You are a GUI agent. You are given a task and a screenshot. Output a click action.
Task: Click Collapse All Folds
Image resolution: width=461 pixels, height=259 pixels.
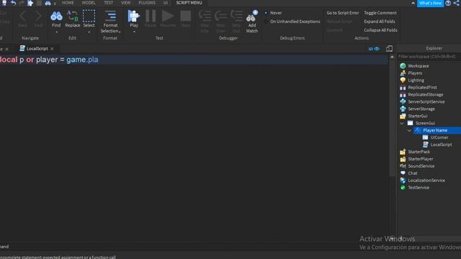coord(380,30)
